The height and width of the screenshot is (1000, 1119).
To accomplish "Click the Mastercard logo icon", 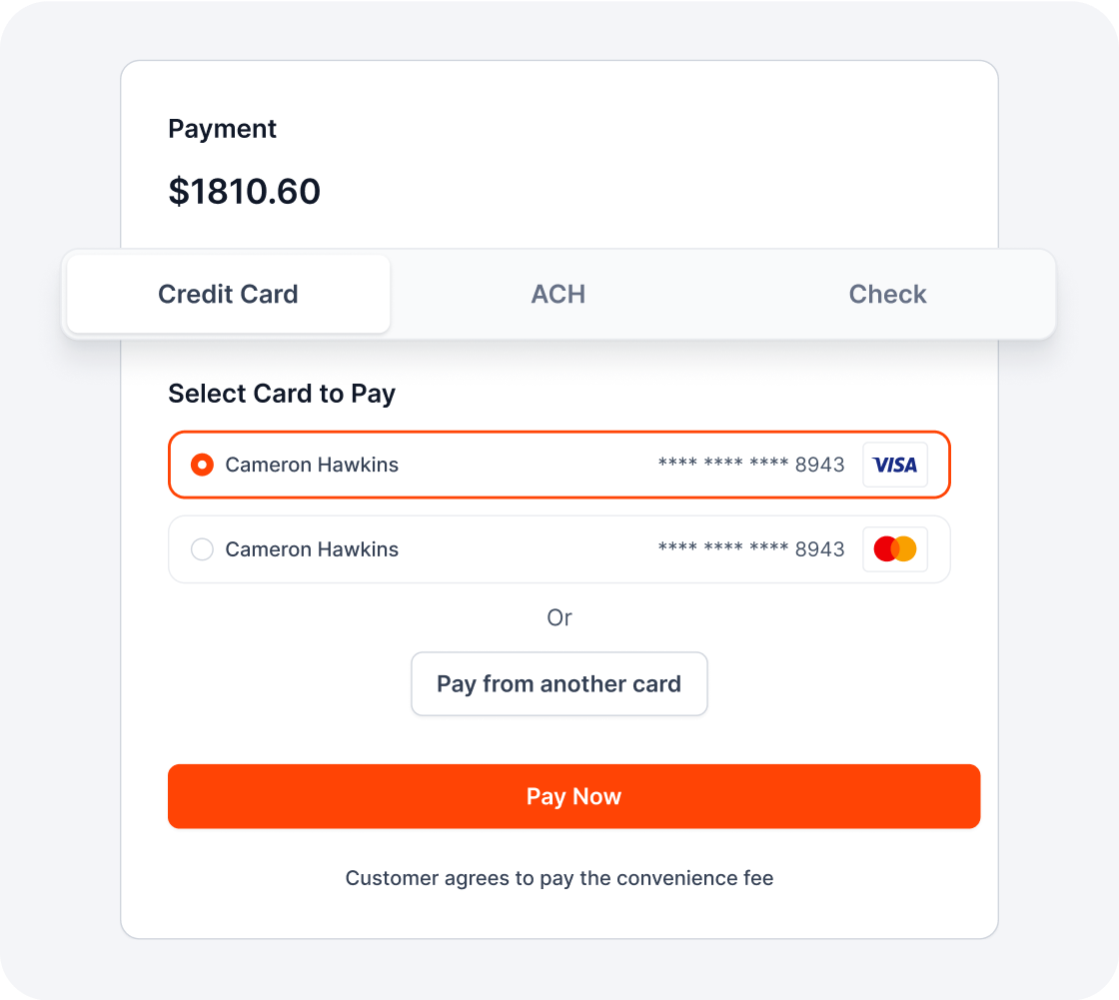I will [895, 548].
